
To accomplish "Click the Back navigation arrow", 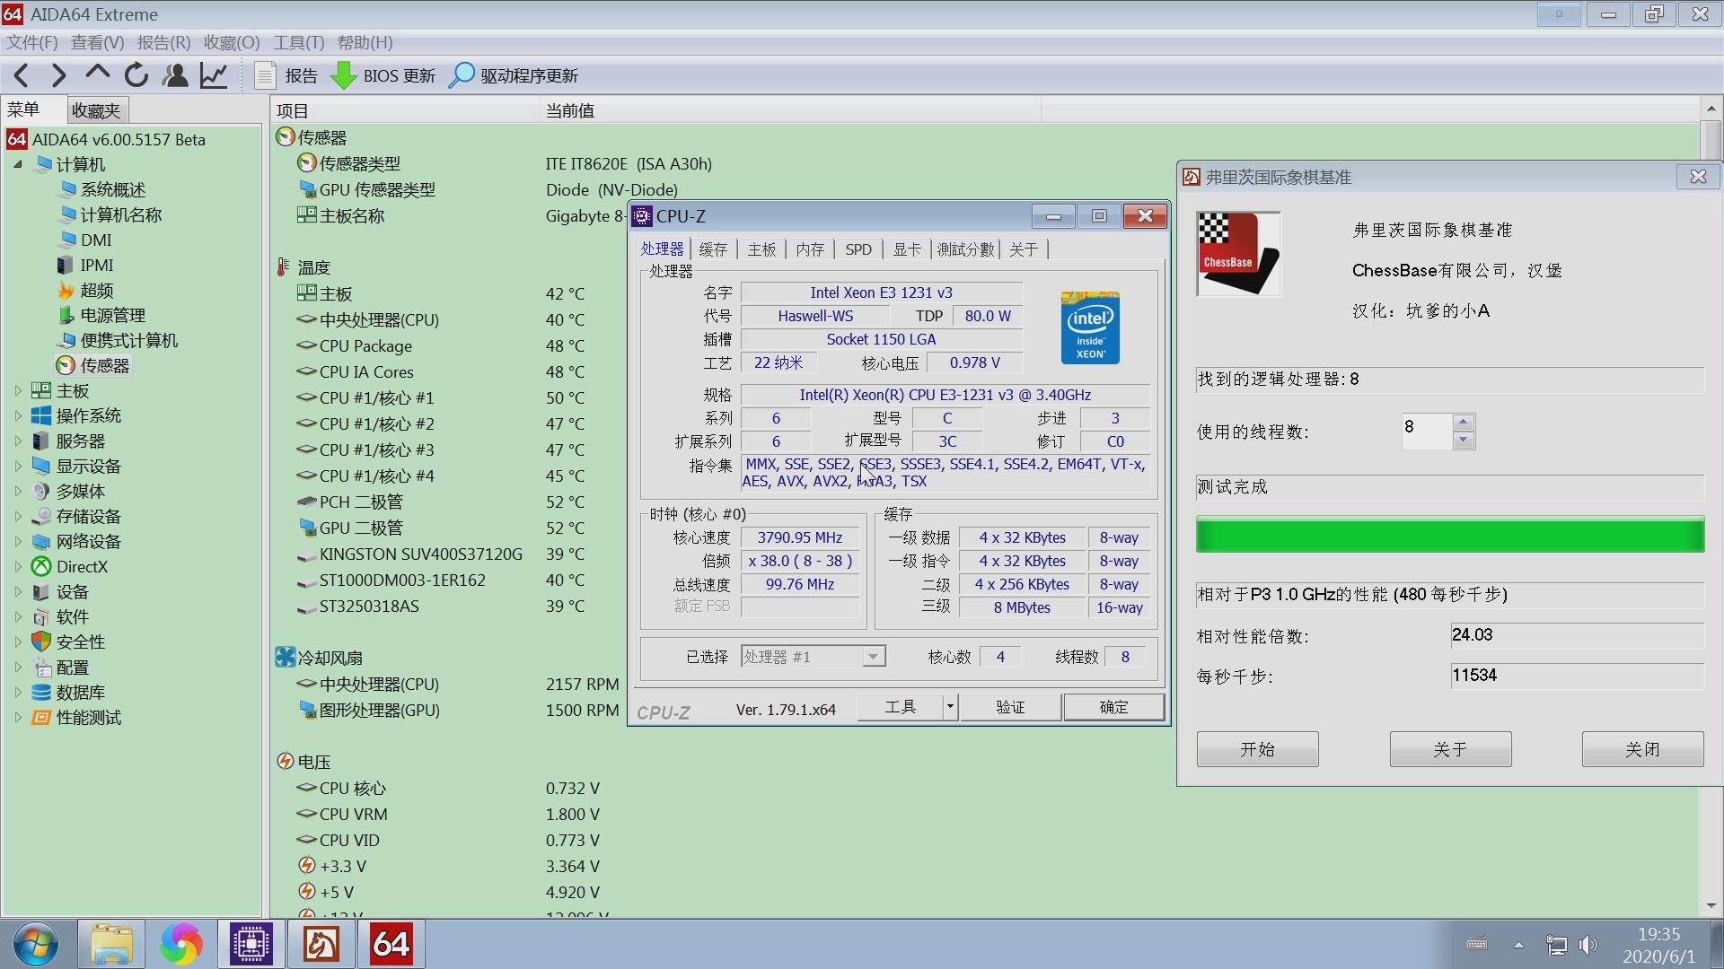I will click(22, 75).
